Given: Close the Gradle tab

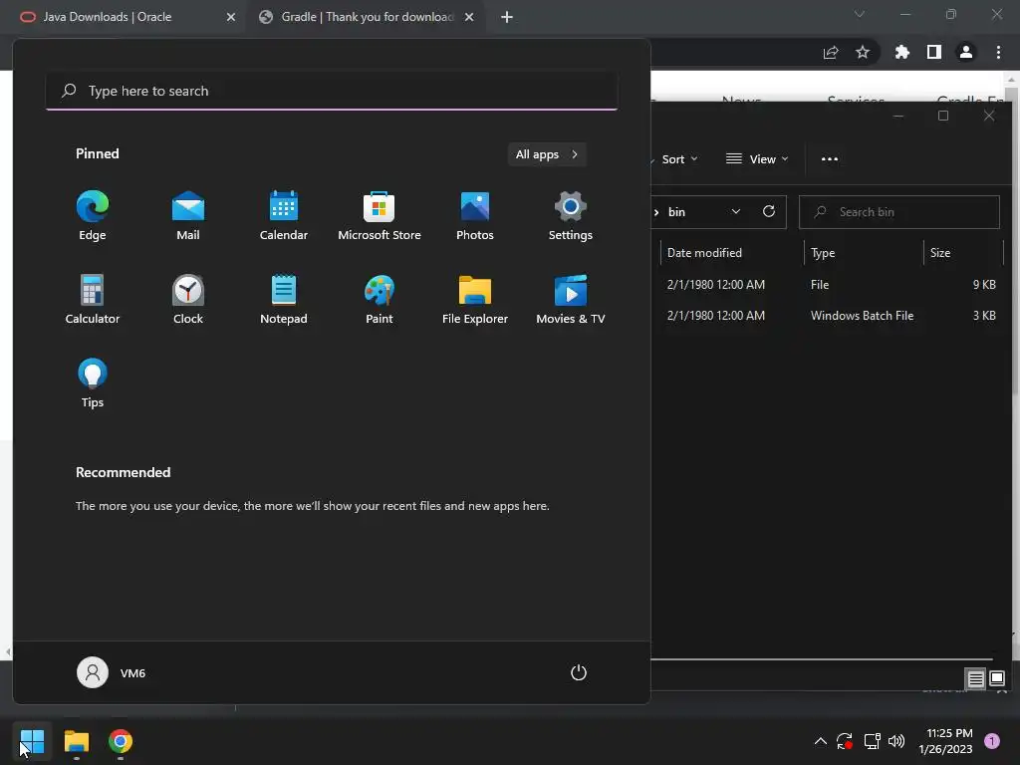Looking at the screenshot, I should 469,17.
